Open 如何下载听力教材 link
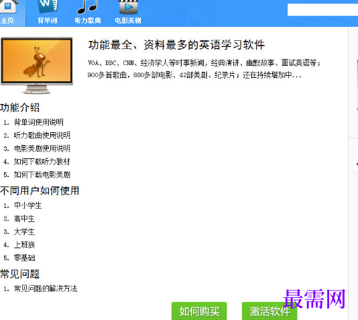 (42, 162)
